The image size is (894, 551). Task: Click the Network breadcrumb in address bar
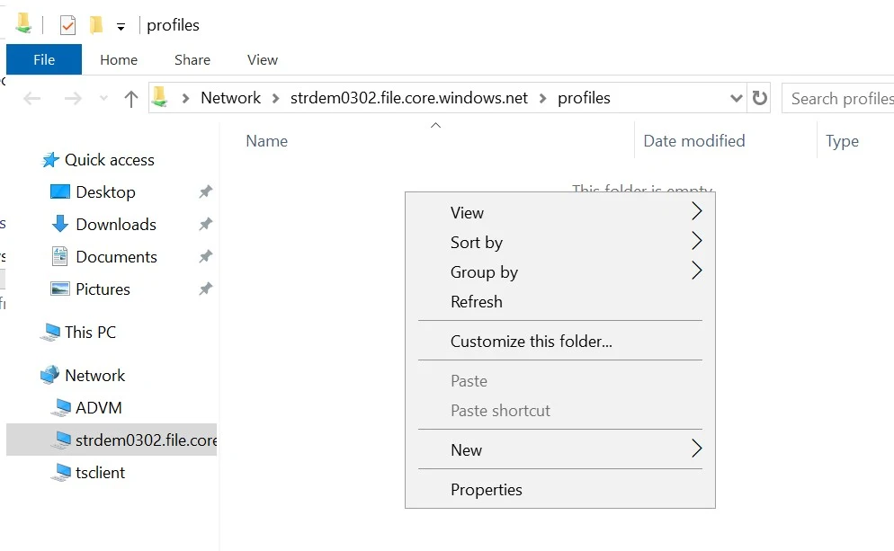(230, 98)
